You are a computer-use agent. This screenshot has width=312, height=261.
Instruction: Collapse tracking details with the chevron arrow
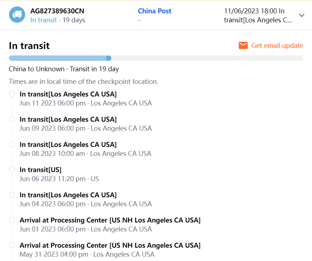click(302, 15)
